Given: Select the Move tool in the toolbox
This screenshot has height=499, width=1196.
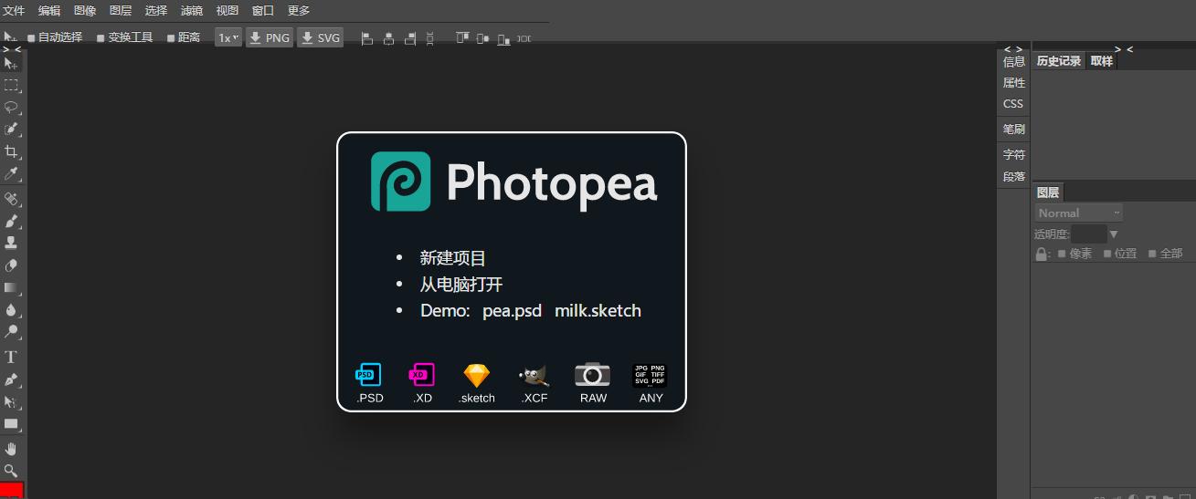Looking at the screenshot, I should tap(11, 63).
